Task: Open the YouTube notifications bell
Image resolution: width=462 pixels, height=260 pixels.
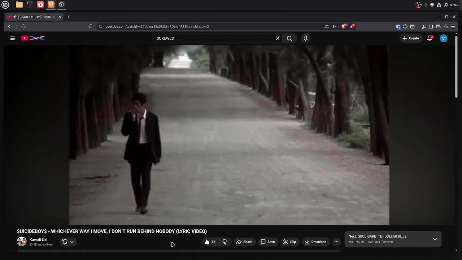Action: click(x=430, y=38)
